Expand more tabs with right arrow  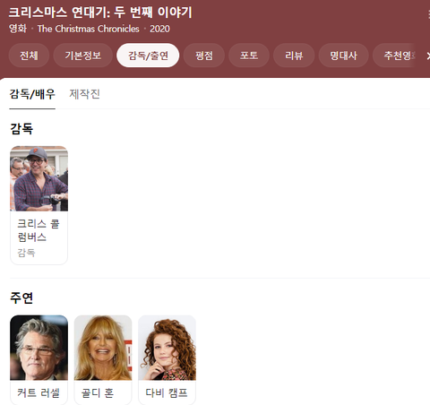click(x=427, y=56)
